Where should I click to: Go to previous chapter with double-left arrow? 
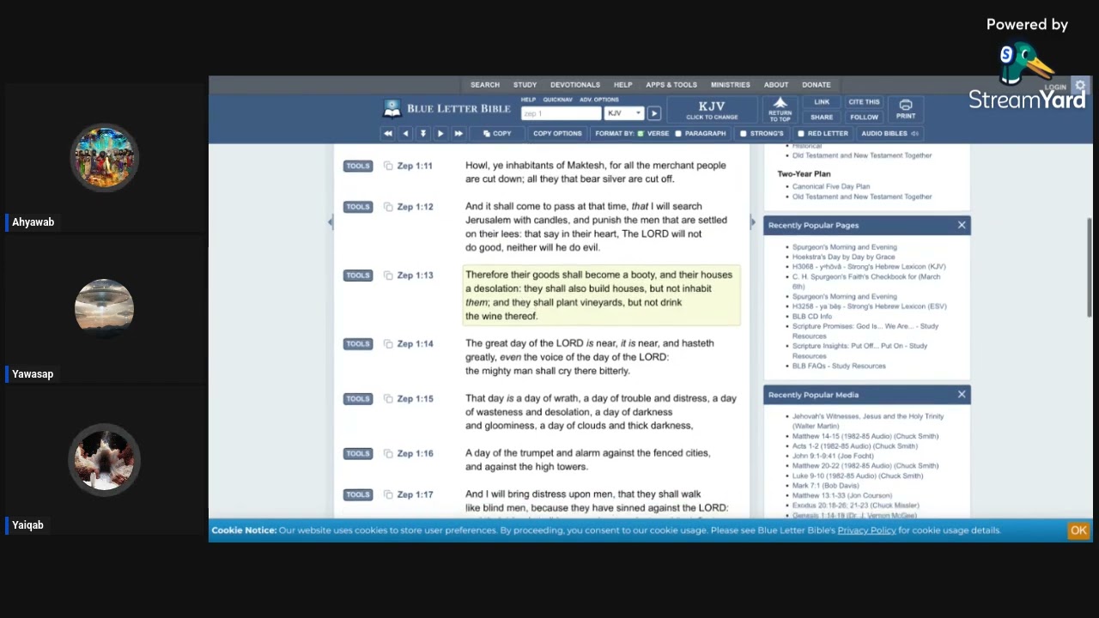click(388, 134)
